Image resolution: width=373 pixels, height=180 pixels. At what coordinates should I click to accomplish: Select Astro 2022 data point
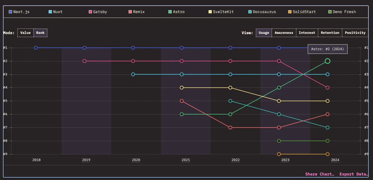click(x=230, y=114)
